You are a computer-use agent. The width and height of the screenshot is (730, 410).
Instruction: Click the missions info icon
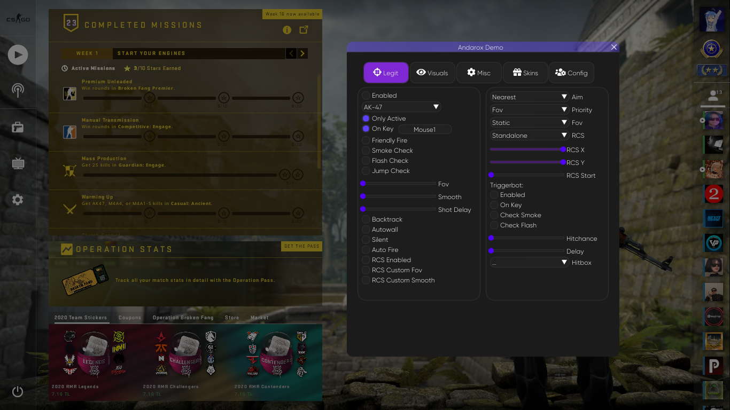coord(287,30)
